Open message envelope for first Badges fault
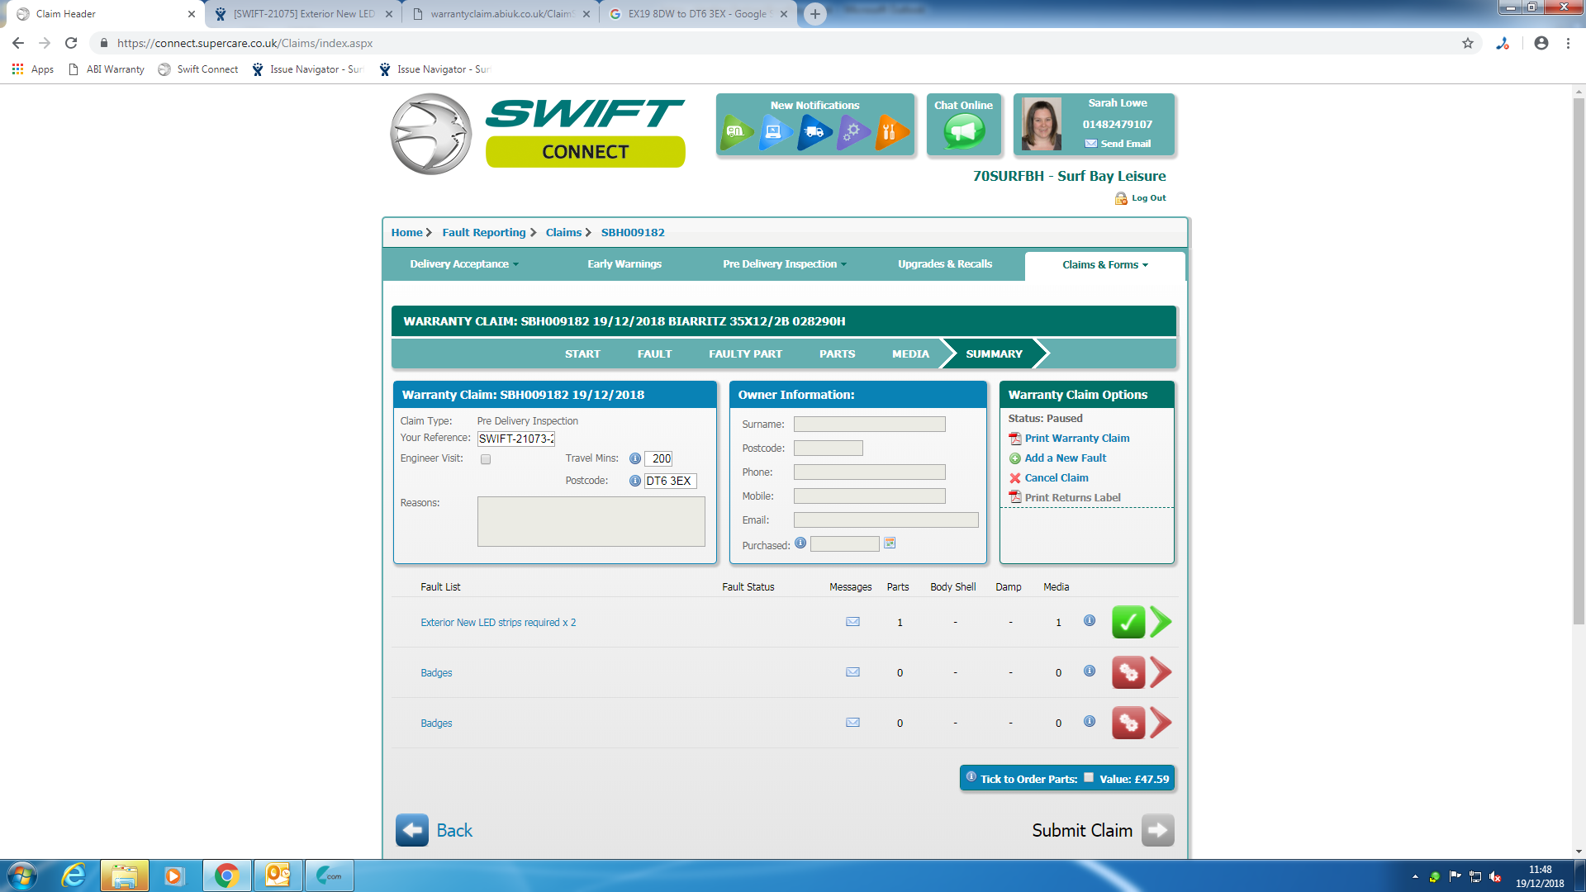The image size is (1586, 892). 852,672
